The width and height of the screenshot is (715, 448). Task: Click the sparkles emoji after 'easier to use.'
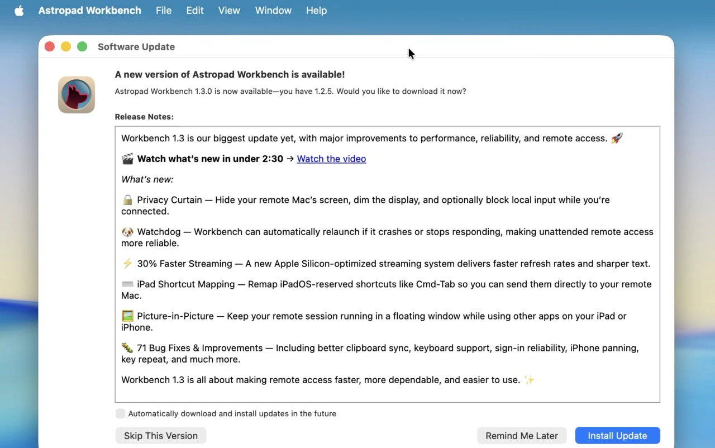[529, 380]
